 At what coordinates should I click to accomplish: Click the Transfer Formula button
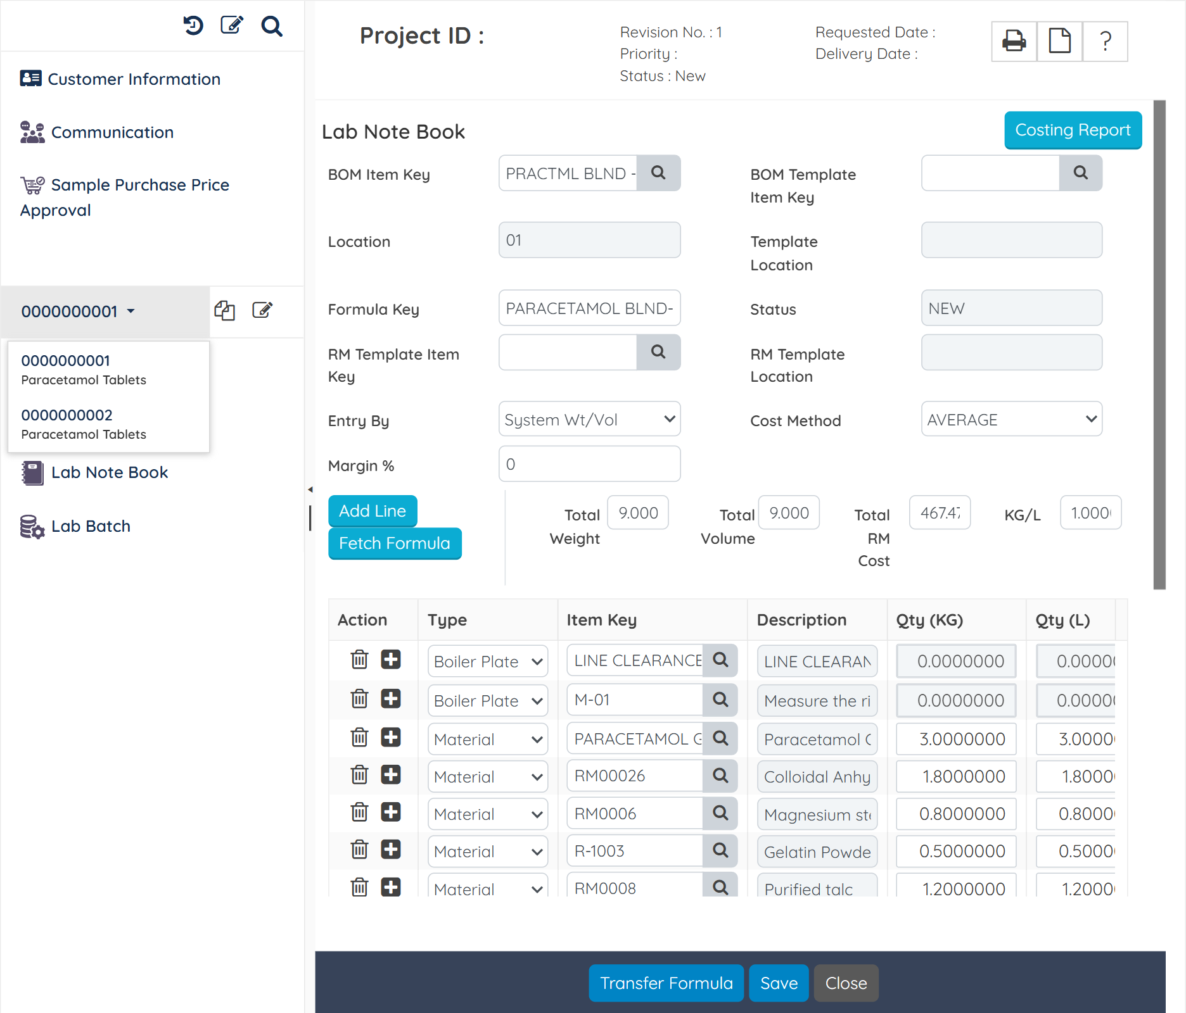pos(666,983)
